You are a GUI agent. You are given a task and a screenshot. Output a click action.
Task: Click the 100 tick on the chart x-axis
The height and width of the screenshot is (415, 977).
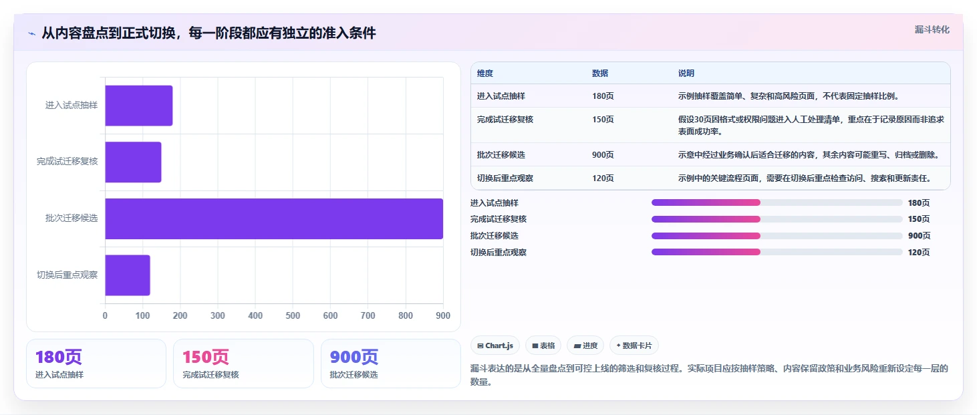click(142, 315)
